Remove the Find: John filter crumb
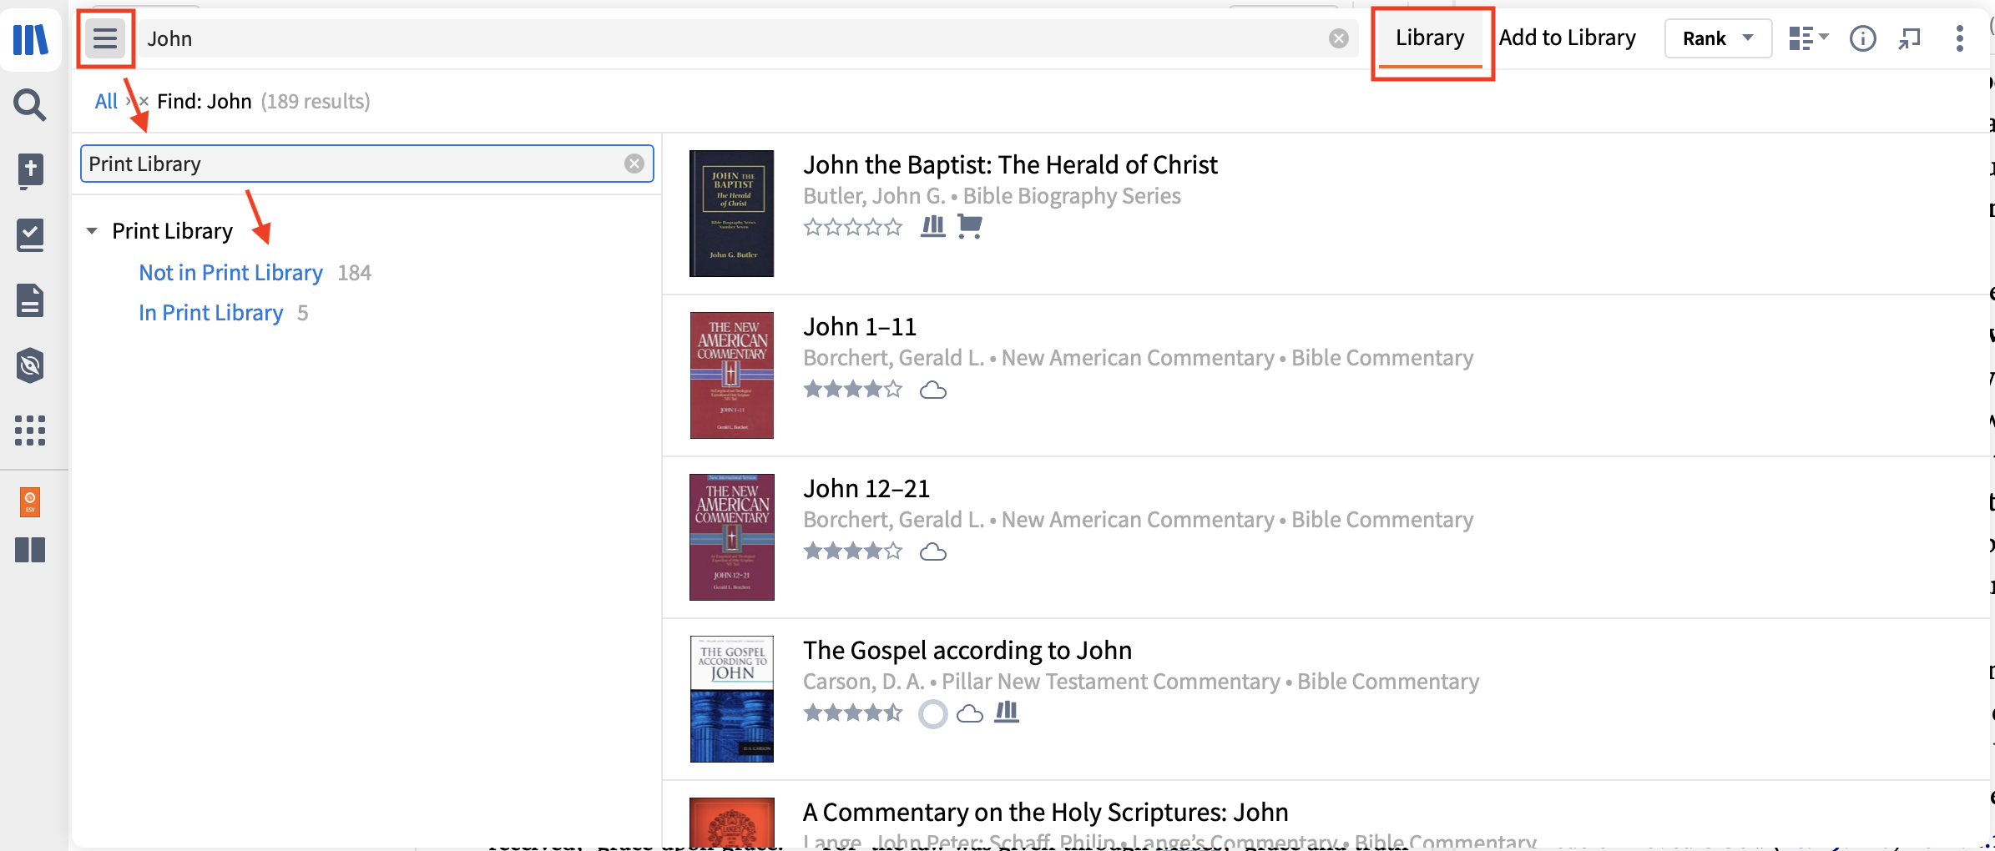Image resolution: width=1995 pixels, height=851 pixels. tap(144, 101)
